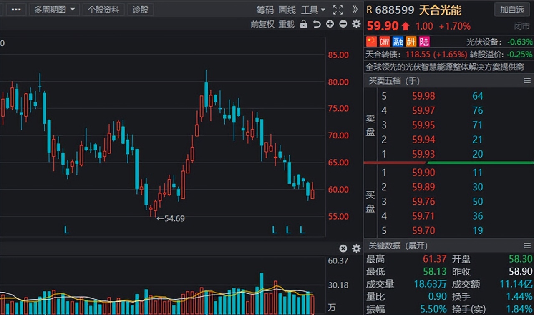Click the stock name 天合光能
The height and width of the screenshot is (315, 534).
point(440,10)
